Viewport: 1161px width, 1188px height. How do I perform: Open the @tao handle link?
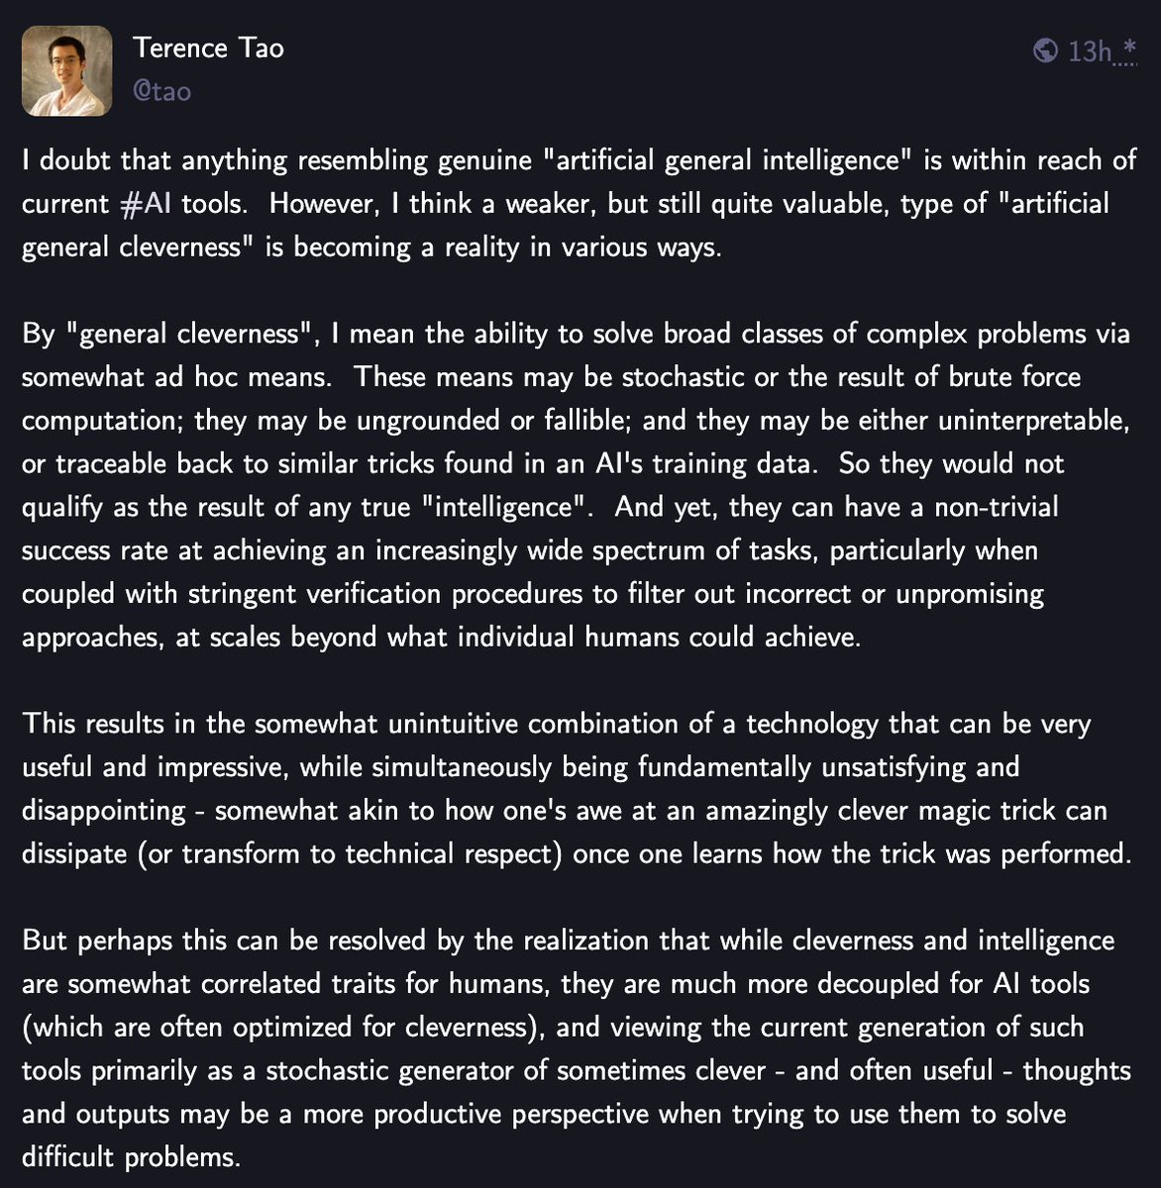161,91
